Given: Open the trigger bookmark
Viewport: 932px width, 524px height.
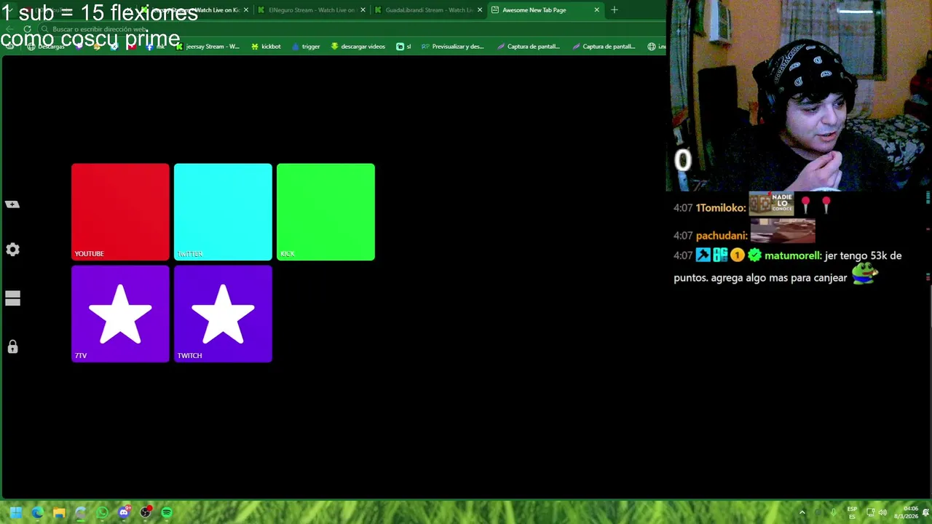Looking at the screenshot, I should 306,47.
